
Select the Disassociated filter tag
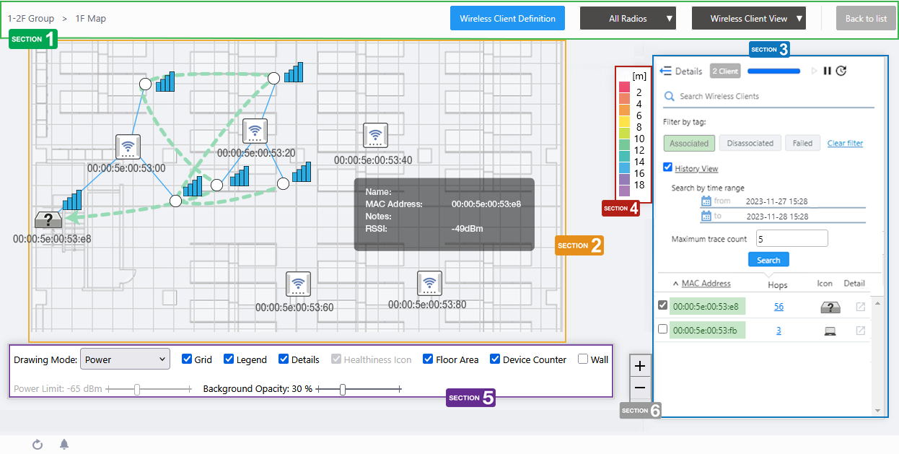pos(750,143)
